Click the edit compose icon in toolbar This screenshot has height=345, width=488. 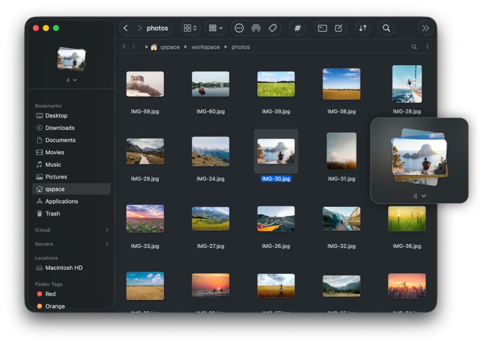click(x=339, y=28)
